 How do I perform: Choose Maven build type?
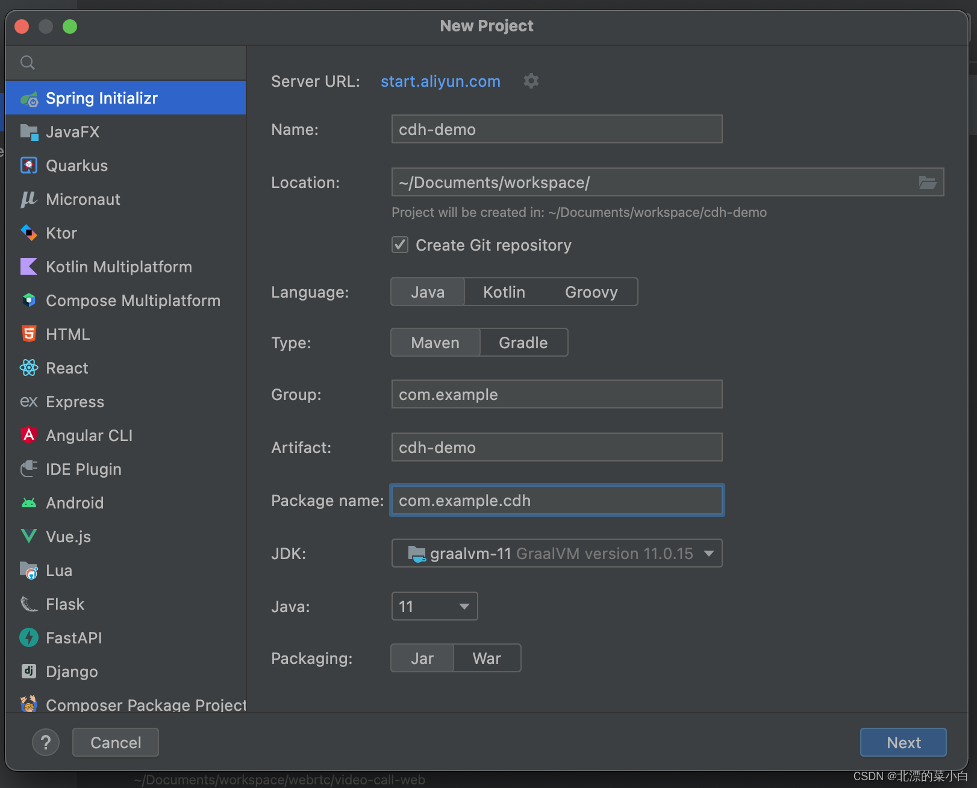coord(435,342)
